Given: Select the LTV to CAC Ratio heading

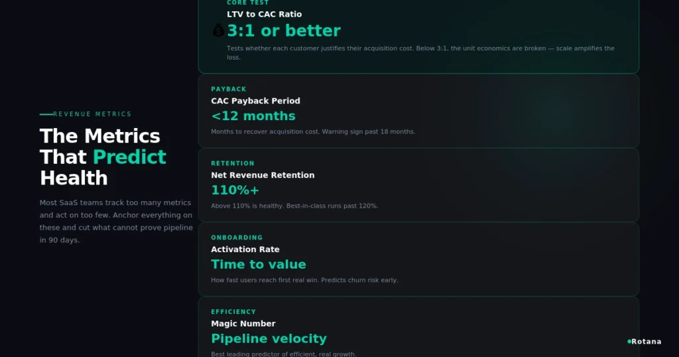Looking at the screenshot, I should pos(264,15).
